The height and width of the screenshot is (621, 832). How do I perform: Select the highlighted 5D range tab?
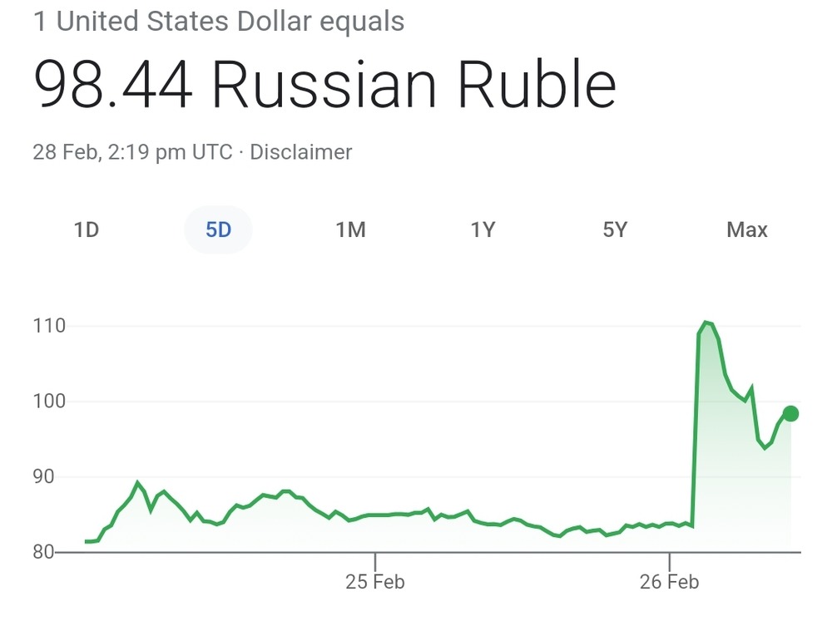pyautogui.click(x=218, y=229)
